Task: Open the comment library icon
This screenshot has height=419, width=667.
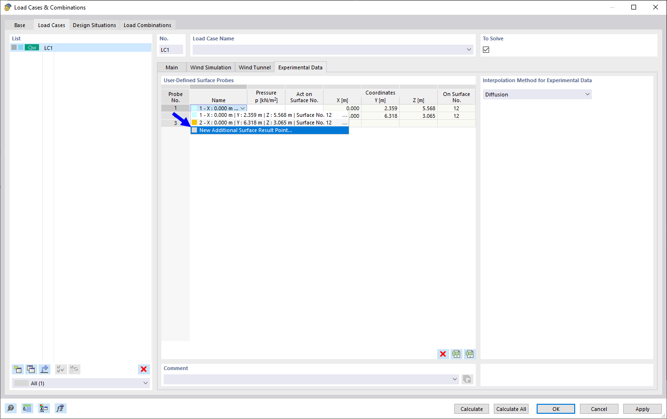Action: click(467, 379)
